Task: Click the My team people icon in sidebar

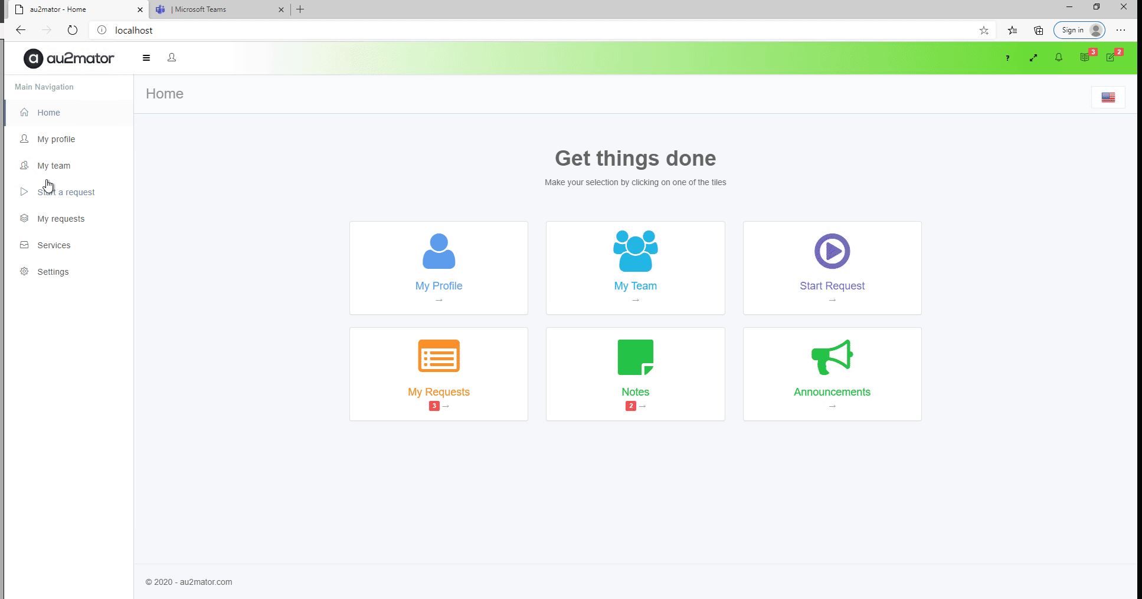Action: coord(24,165)
